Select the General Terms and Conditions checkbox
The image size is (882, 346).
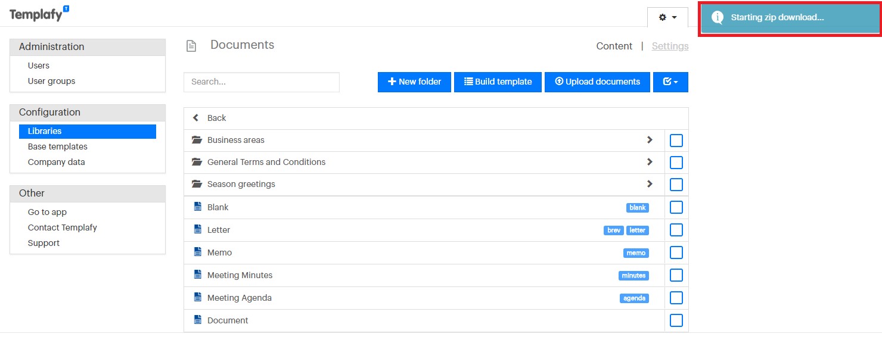tap(676, 163)
